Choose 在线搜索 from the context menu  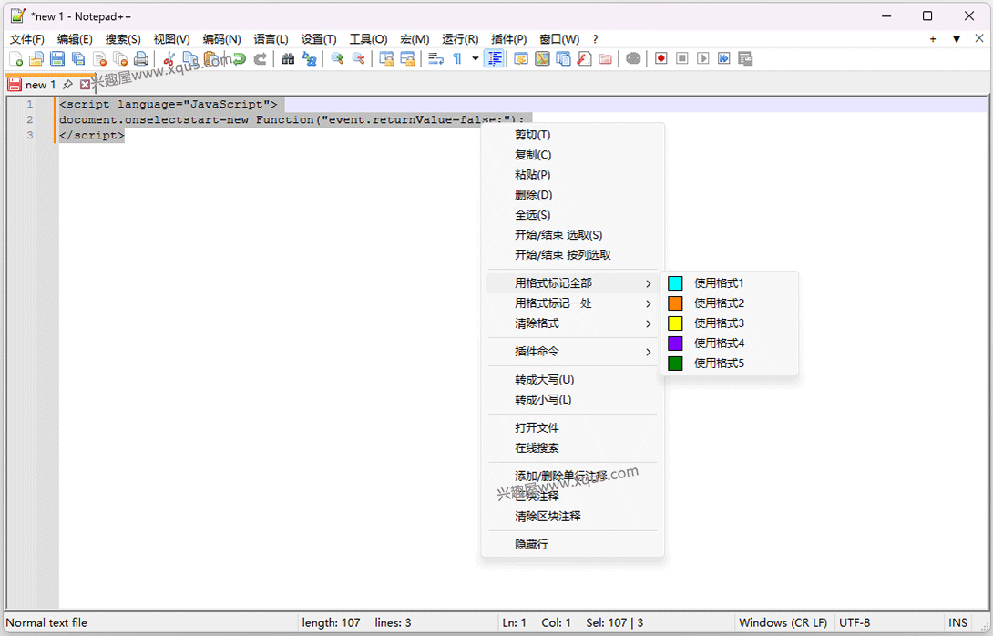coord(572,448)
